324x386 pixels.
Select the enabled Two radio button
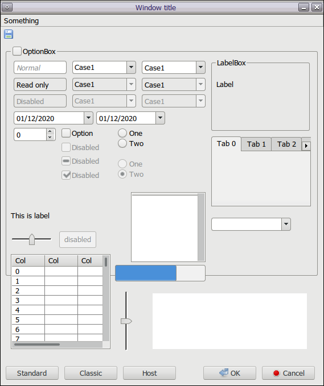click(x=122, y=143)
